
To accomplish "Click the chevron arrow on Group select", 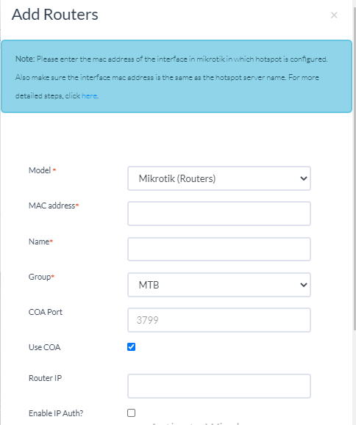I will pos(304,285).
